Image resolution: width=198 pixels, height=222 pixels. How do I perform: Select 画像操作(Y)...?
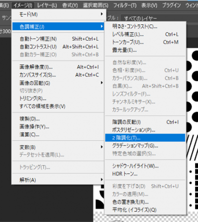pos(58,126)
